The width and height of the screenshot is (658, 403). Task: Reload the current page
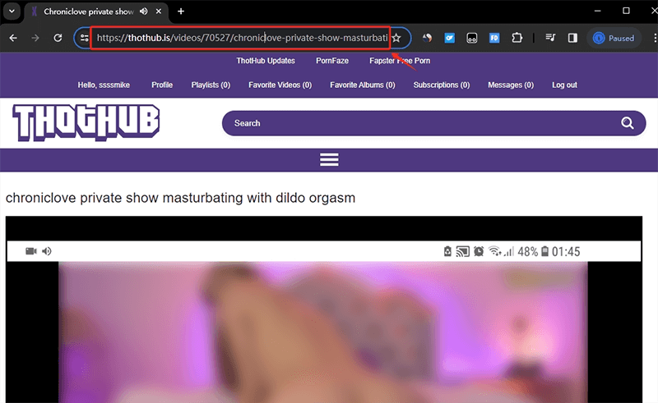tap(58, 38)
